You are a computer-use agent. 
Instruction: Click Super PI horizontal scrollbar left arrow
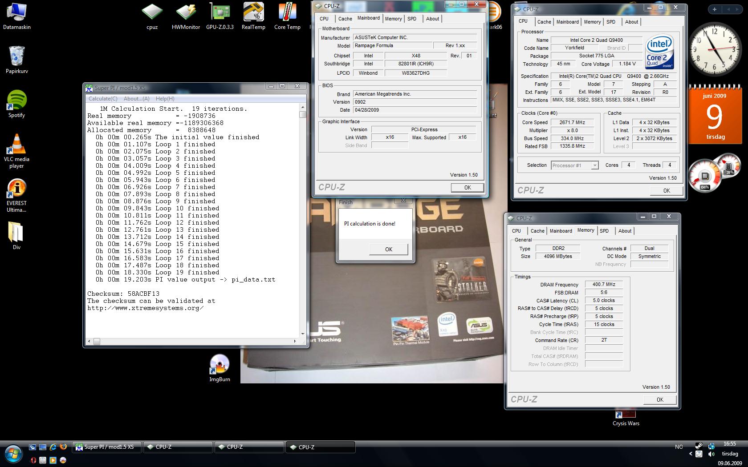pos(89,341)
